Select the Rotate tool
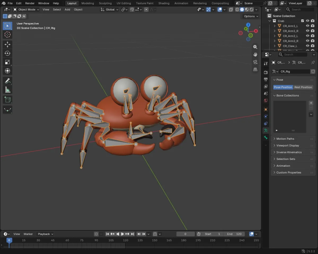 [7, 53]
